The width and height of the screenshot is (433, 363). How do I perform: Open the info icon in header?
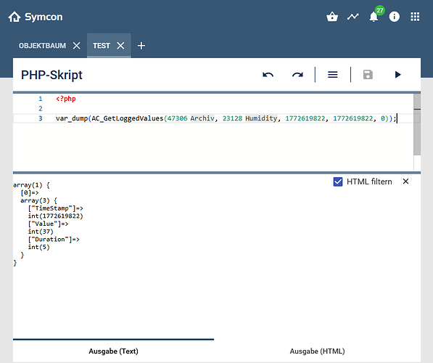[x=394, y=17]
